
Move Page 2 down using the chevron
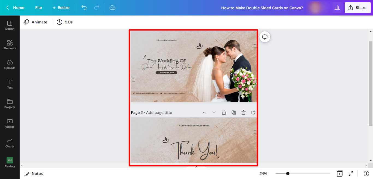[x=214, y=112]
